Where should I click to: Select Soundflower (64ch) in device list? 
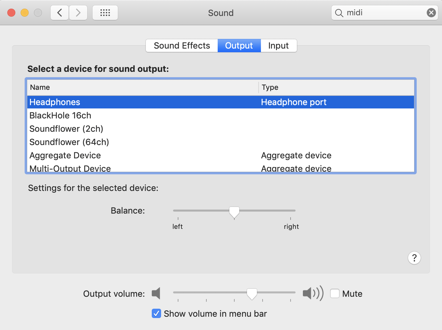(x=69, y=142)
